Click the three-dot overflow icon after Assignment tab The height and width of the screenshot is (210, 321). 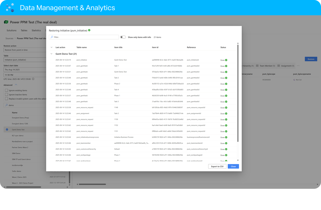(x=298, y=66)
